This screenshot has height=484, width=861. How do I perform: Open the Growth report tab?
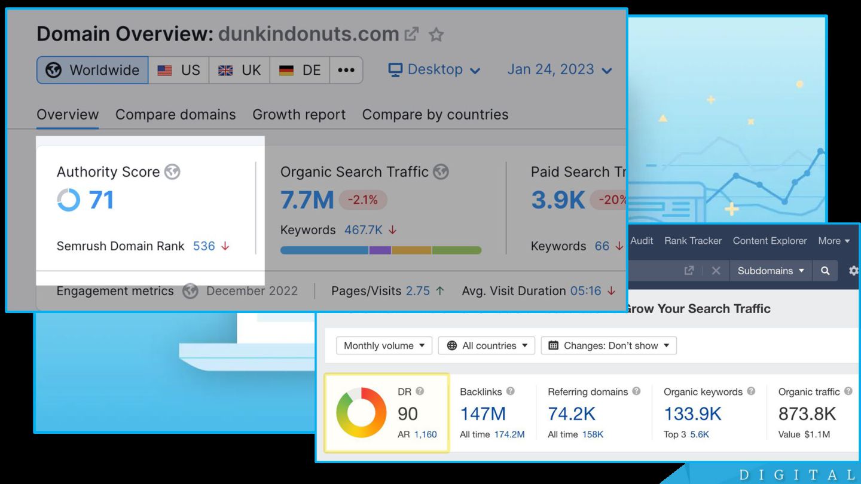pyautogui.click(x=299, y=115)
